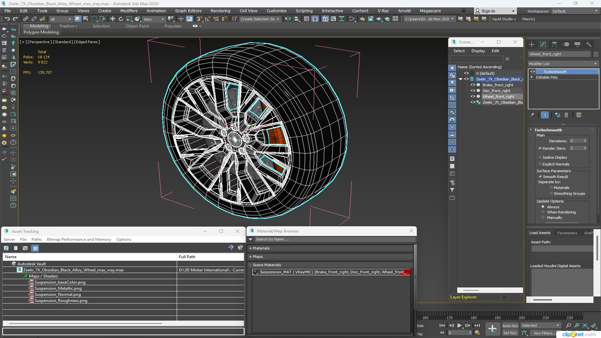
Task: Click the Undo arrow in main toolbar
Action: point(7,19)
